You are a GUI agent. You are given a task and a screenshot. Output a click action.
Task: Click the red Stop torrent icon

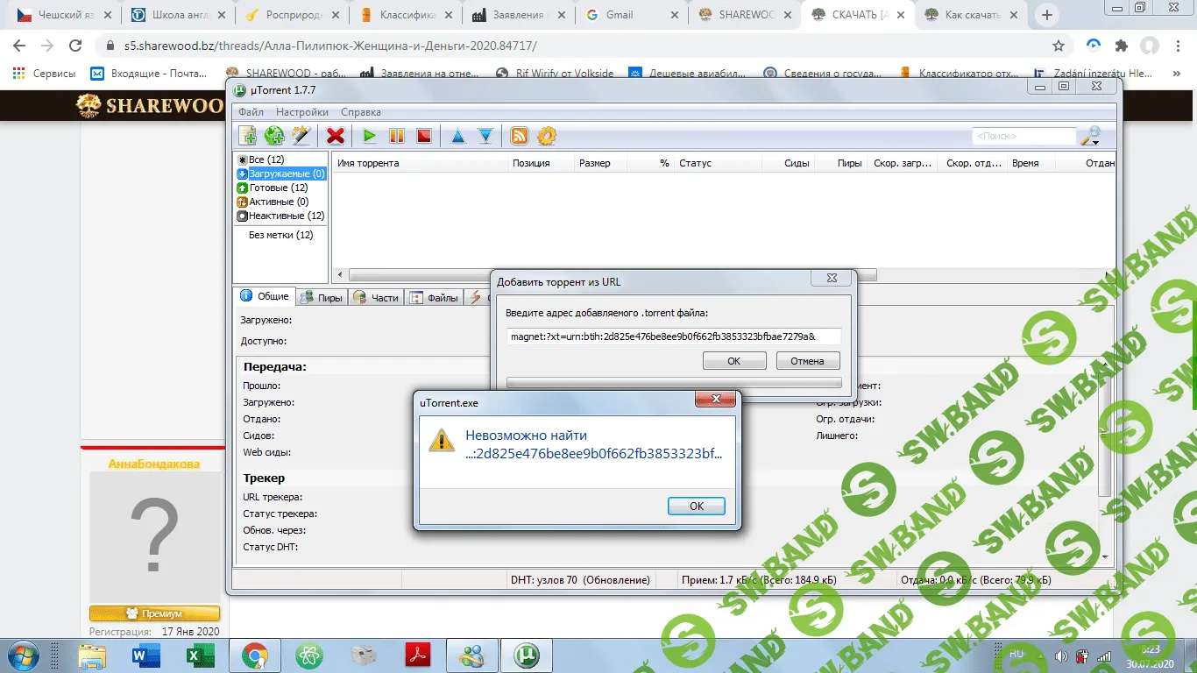(423, 136)
